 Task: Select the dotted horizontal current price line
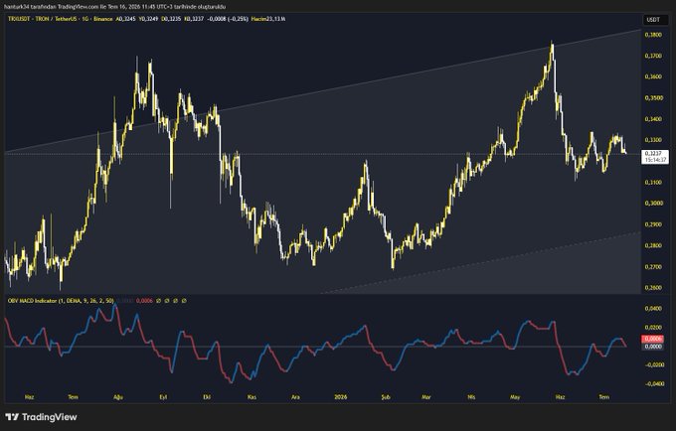tap(323, 154)
